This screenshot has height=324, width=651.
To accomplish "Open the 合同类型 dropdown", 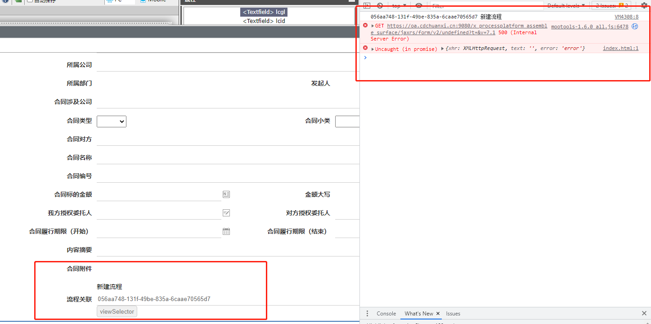I will click(111, 121).
